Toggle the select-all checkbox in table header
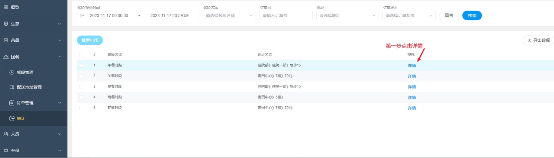The height and width of the screenshot is (158, 554). [x=81, y=55]
